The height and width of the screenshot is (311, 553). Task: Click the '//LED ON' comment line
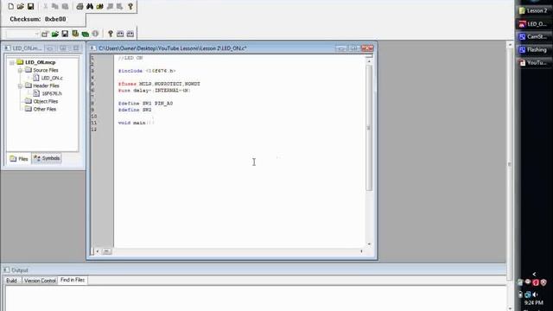click(130, 58)
